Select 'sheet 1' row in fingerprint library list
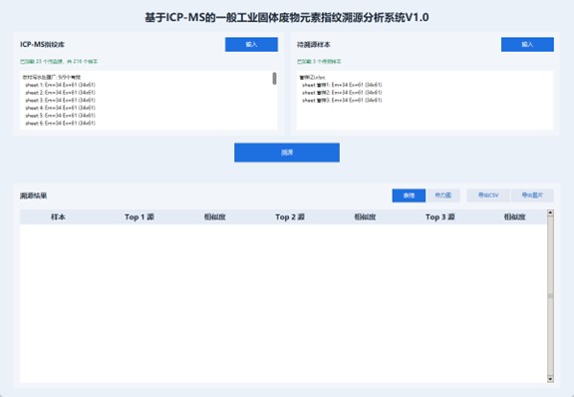This screenshot has height=397, width=574. (61, 85)
